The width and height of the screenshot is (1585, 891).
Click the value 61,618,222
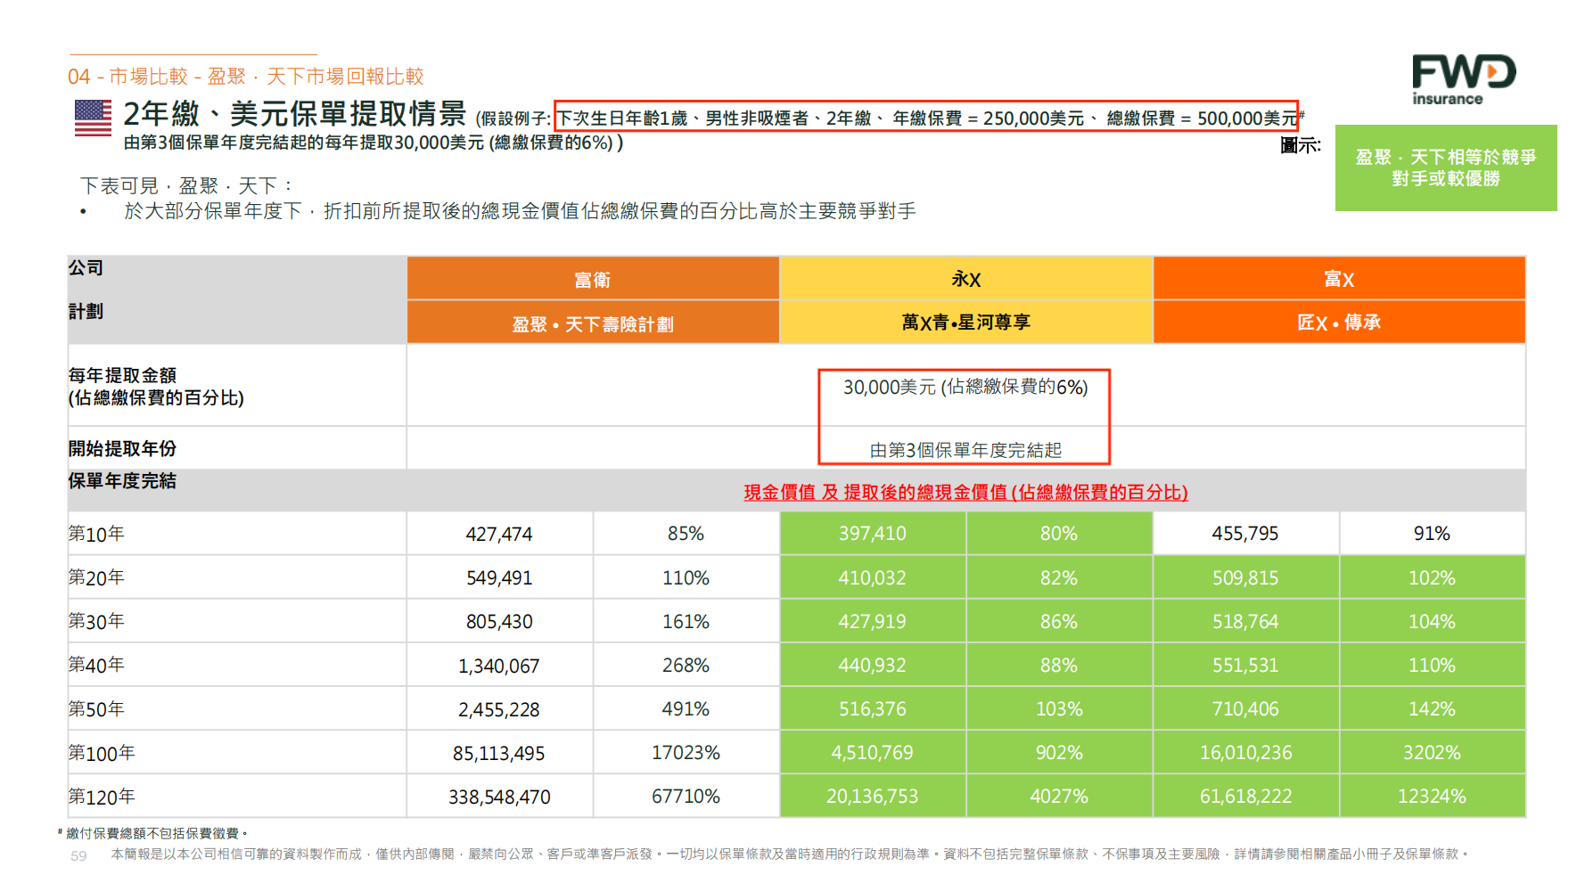(x=1245, y=797)
